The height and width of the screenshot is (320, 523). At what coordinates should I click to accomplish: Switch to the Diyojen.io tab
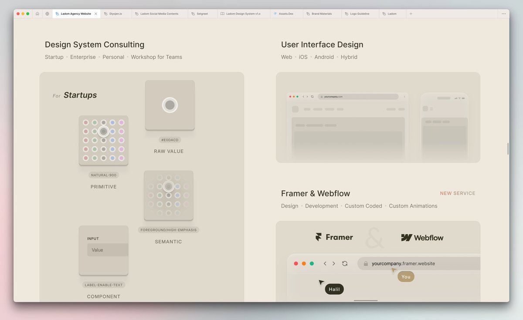pos(116,13)
